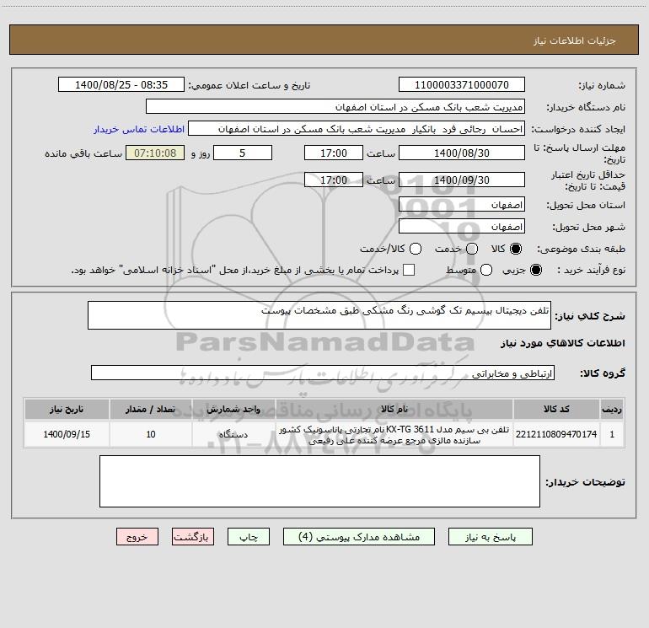Click the دستگاه unit cell
This screenshot has height=628, width=649.
(233, 434)
